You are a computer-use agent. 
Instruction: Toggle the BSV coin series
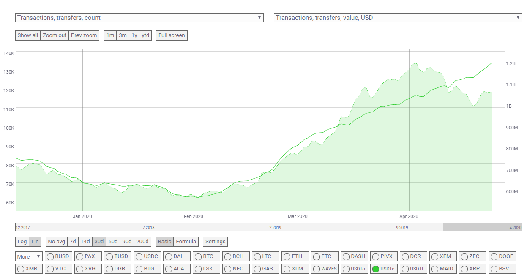click(502, 269)
